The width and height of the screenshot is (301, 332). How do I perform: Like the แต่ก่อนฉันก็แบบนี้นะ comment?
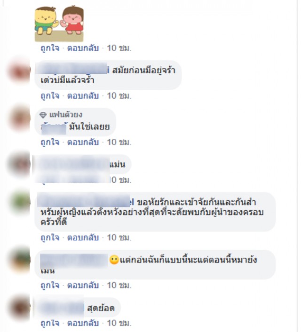tap(50, 285)
